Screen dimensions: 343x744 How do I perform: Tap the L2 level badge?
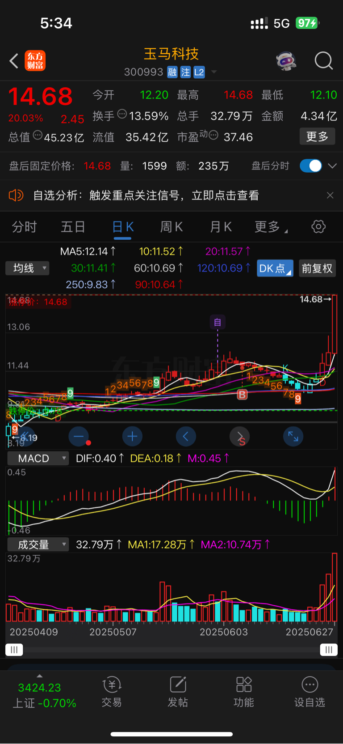pos(199,72)
